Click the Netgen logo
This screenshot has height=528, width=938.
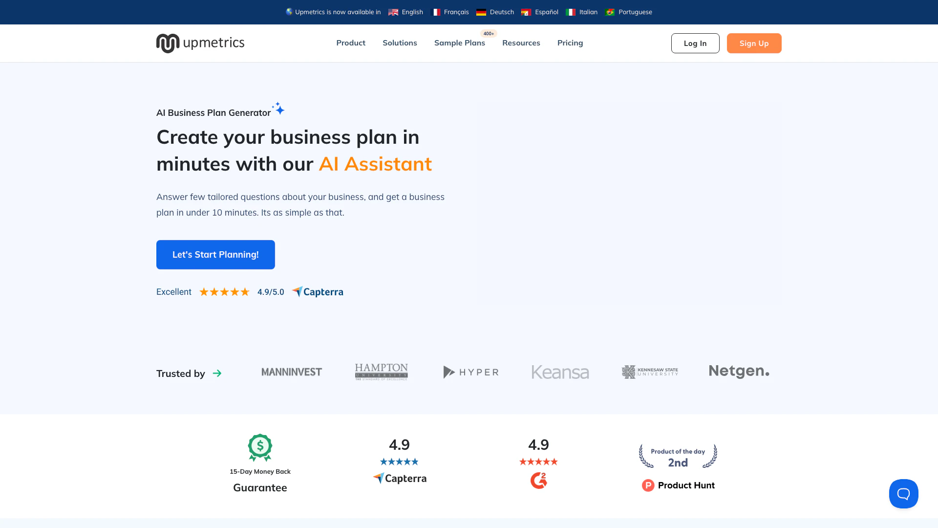tap(739, 372)
